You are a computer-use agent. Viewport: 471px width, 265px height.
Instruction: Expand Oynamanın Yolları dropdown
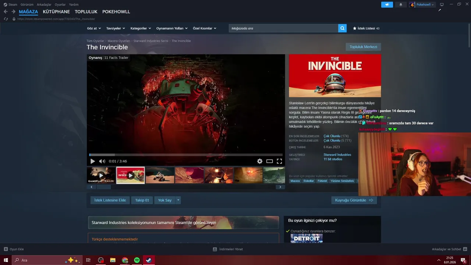pos(172,28)
